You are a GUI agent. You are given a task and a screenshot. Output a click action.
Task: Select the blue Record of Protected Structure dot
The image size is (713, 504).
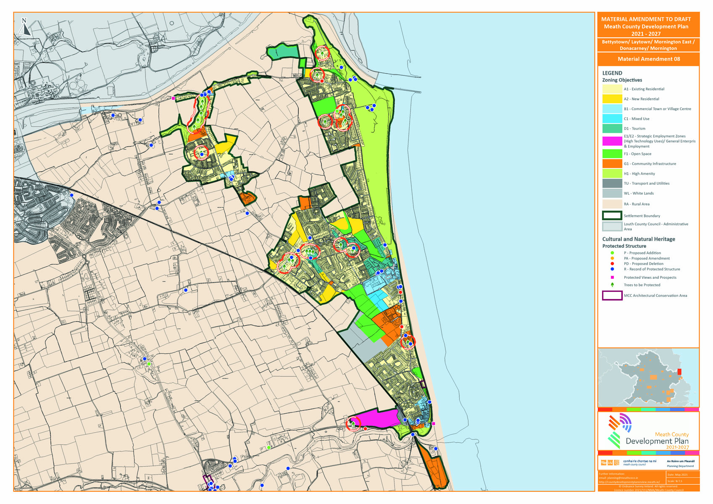coord(612,269)
